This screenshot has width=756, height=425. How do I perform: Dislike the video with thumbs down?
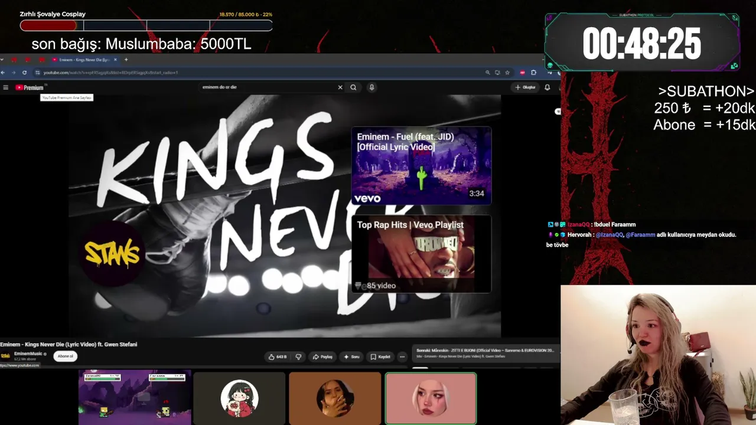click(298, 357)
